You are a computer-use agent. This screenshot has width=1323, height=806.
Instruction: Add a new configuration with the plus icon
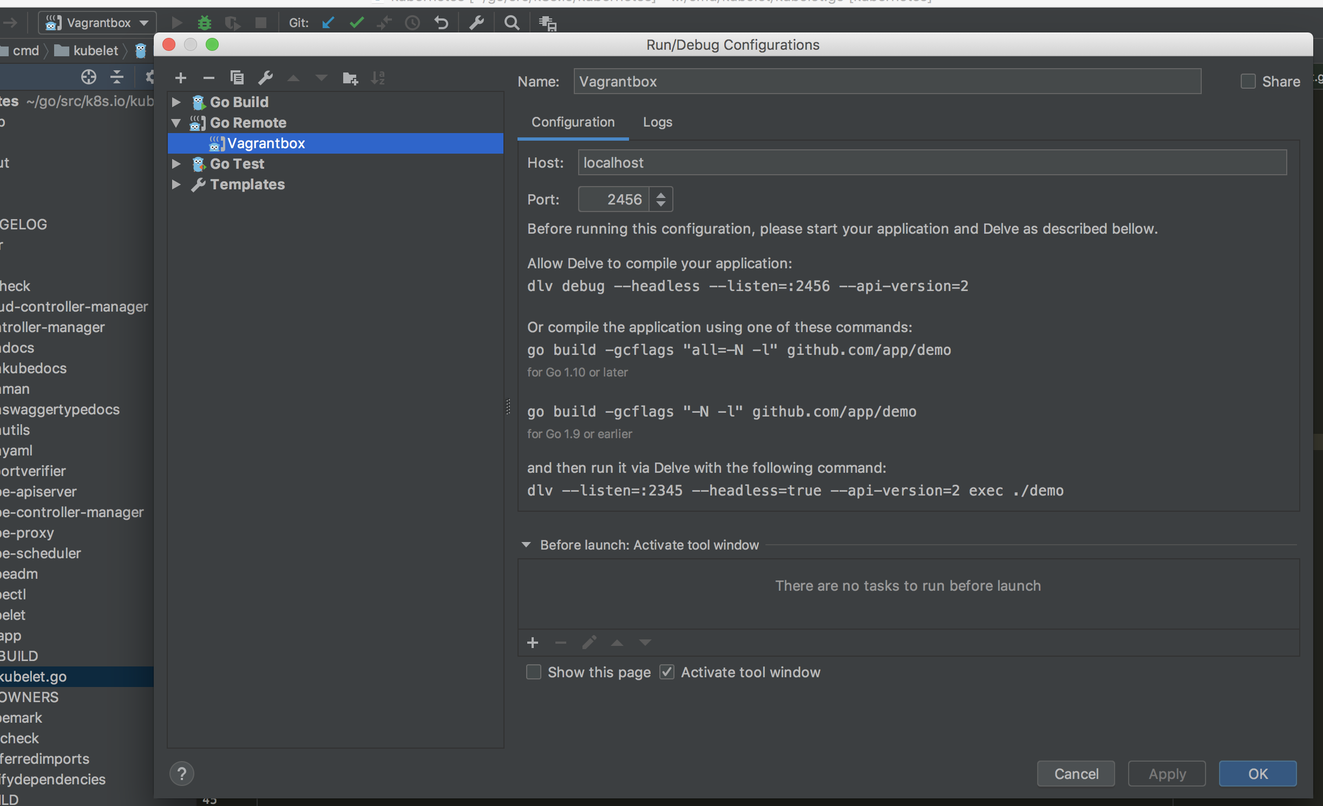[181, 78]
